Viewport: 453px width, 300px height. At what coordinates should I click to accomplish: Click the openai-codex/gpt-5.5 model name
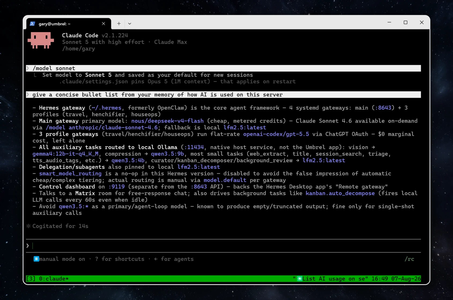[276, 134]
